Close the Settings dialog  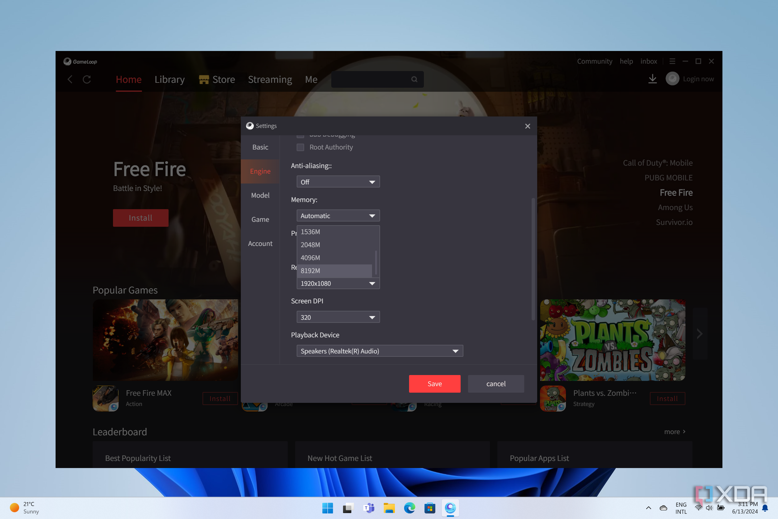(x=528, y=126)
